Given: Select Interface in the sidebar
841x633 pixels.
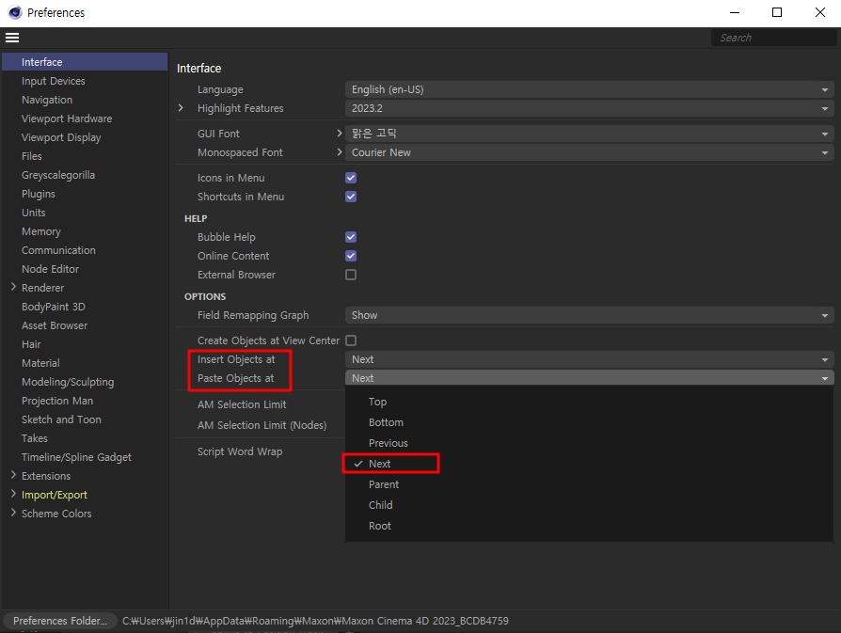Looking at the screenshot, I should 85,62.
